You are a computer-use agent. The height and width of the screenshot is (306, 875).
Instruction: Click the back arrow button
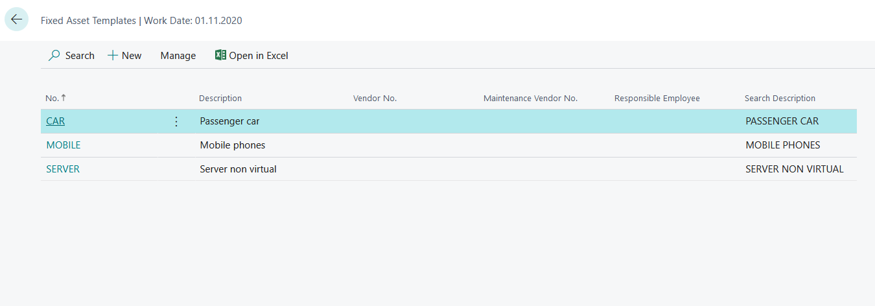(16, 19)
